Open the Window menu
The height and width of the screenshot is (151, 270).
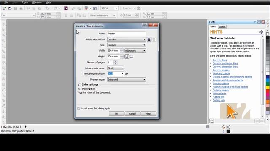tap(37, 3)
